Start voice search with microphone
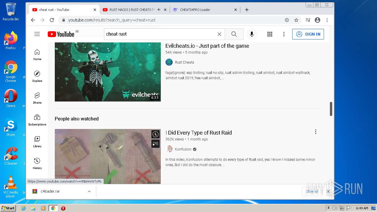This screenshot has height=212, width=377. point(252,34)
